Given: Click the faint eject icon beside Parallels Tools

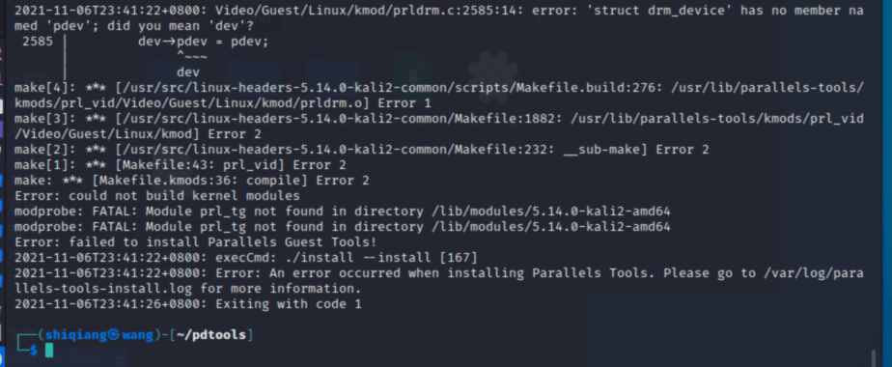Looking at the screenshot, I should (120, 359).
